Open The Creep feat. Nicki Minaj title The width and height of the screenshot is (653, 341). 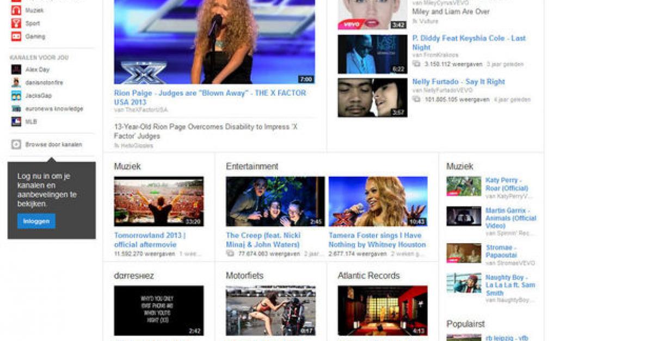tap(263, 240)
